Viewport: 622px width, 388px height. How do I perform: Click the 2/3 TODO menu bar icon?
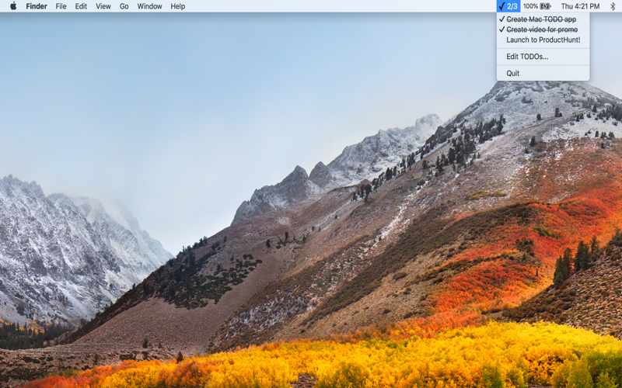tap(508, 6)
